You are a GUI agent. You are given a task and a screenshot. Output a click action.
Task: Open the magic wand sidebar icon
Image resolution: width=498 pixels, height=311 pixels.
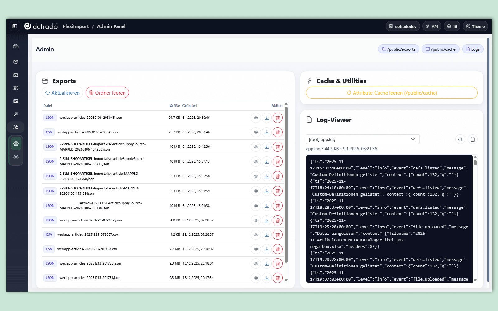(16, 114)
